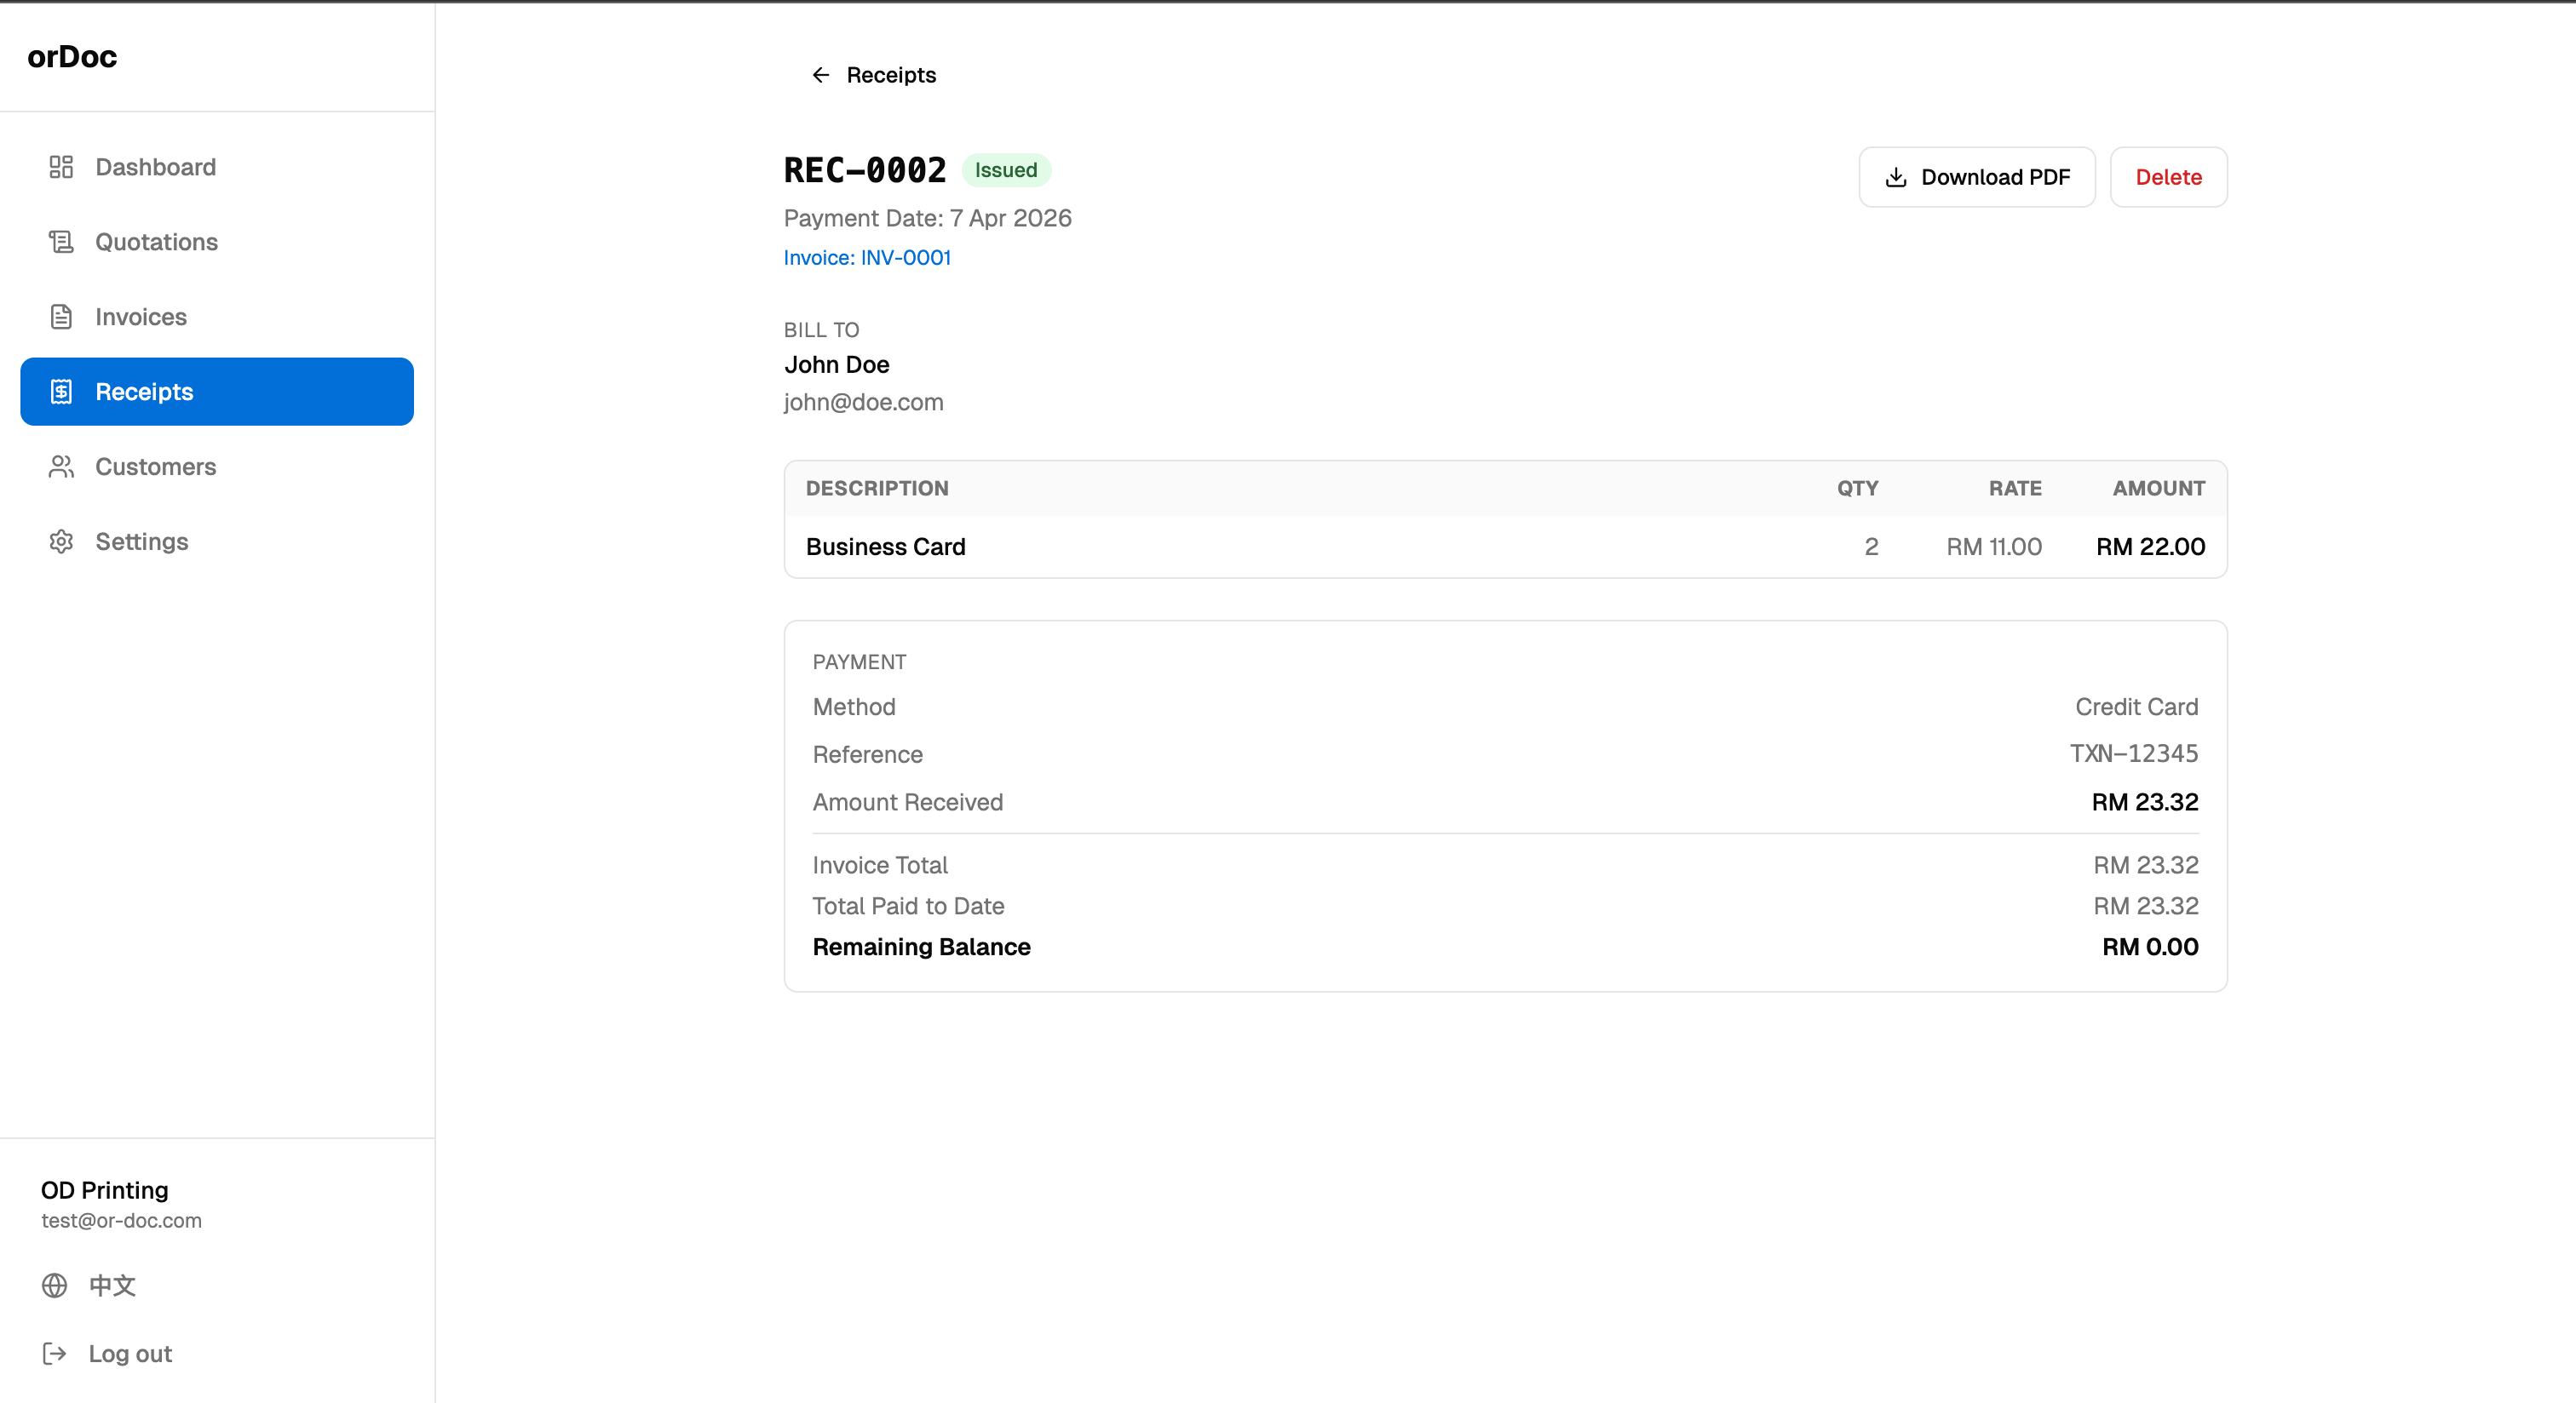Click the OD Printing company name
This screenshot has width=2576, height=1403.
[x=104, y=1190]
